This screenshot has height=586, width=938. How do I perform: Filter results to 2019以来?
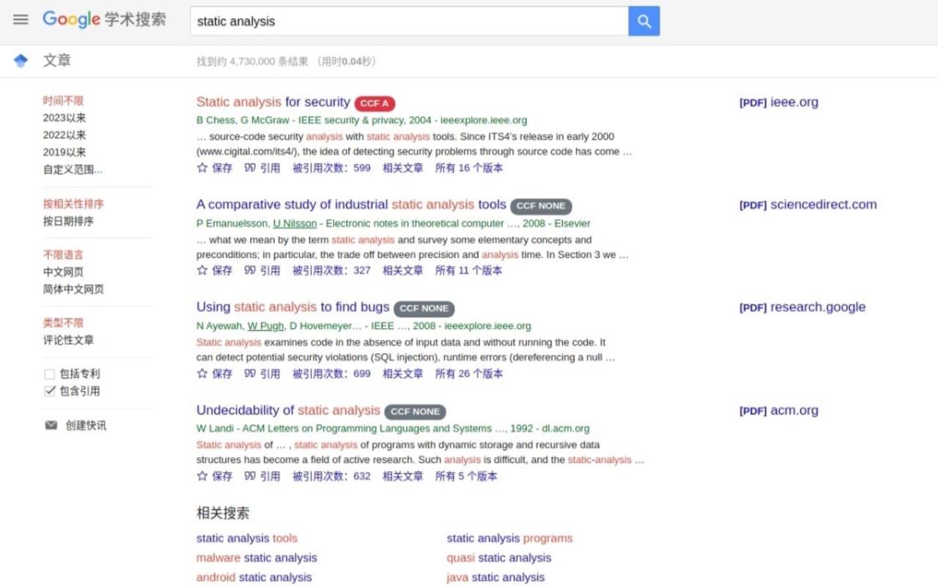click(64, 152)
